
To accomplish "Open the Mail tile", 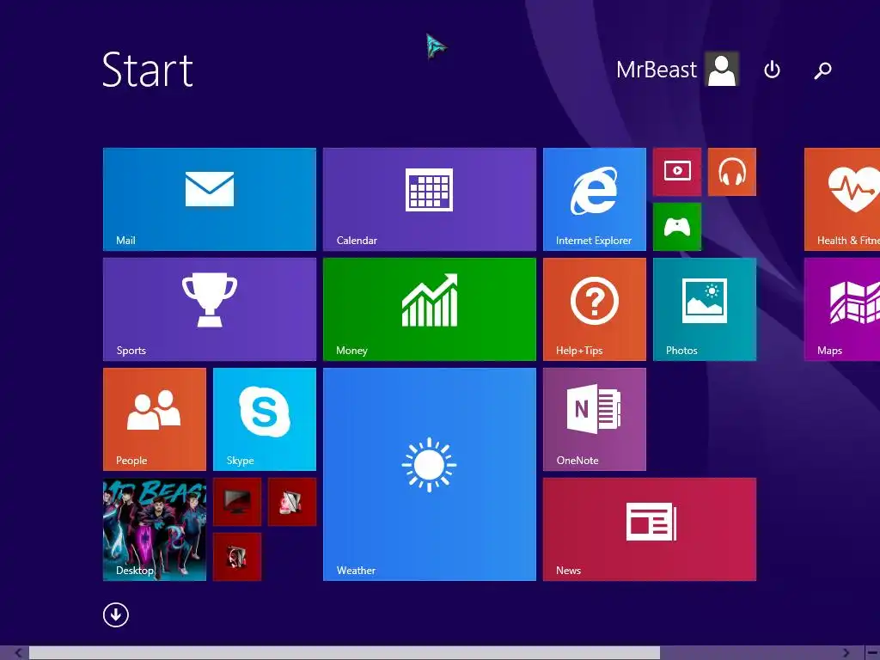I will 210,199.
